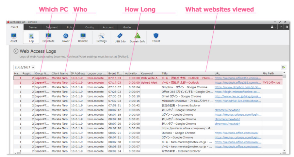Screen dimensions: 294x157
Task: Open the onedrive.live.com/about link
Action: [x=238, y=101]
